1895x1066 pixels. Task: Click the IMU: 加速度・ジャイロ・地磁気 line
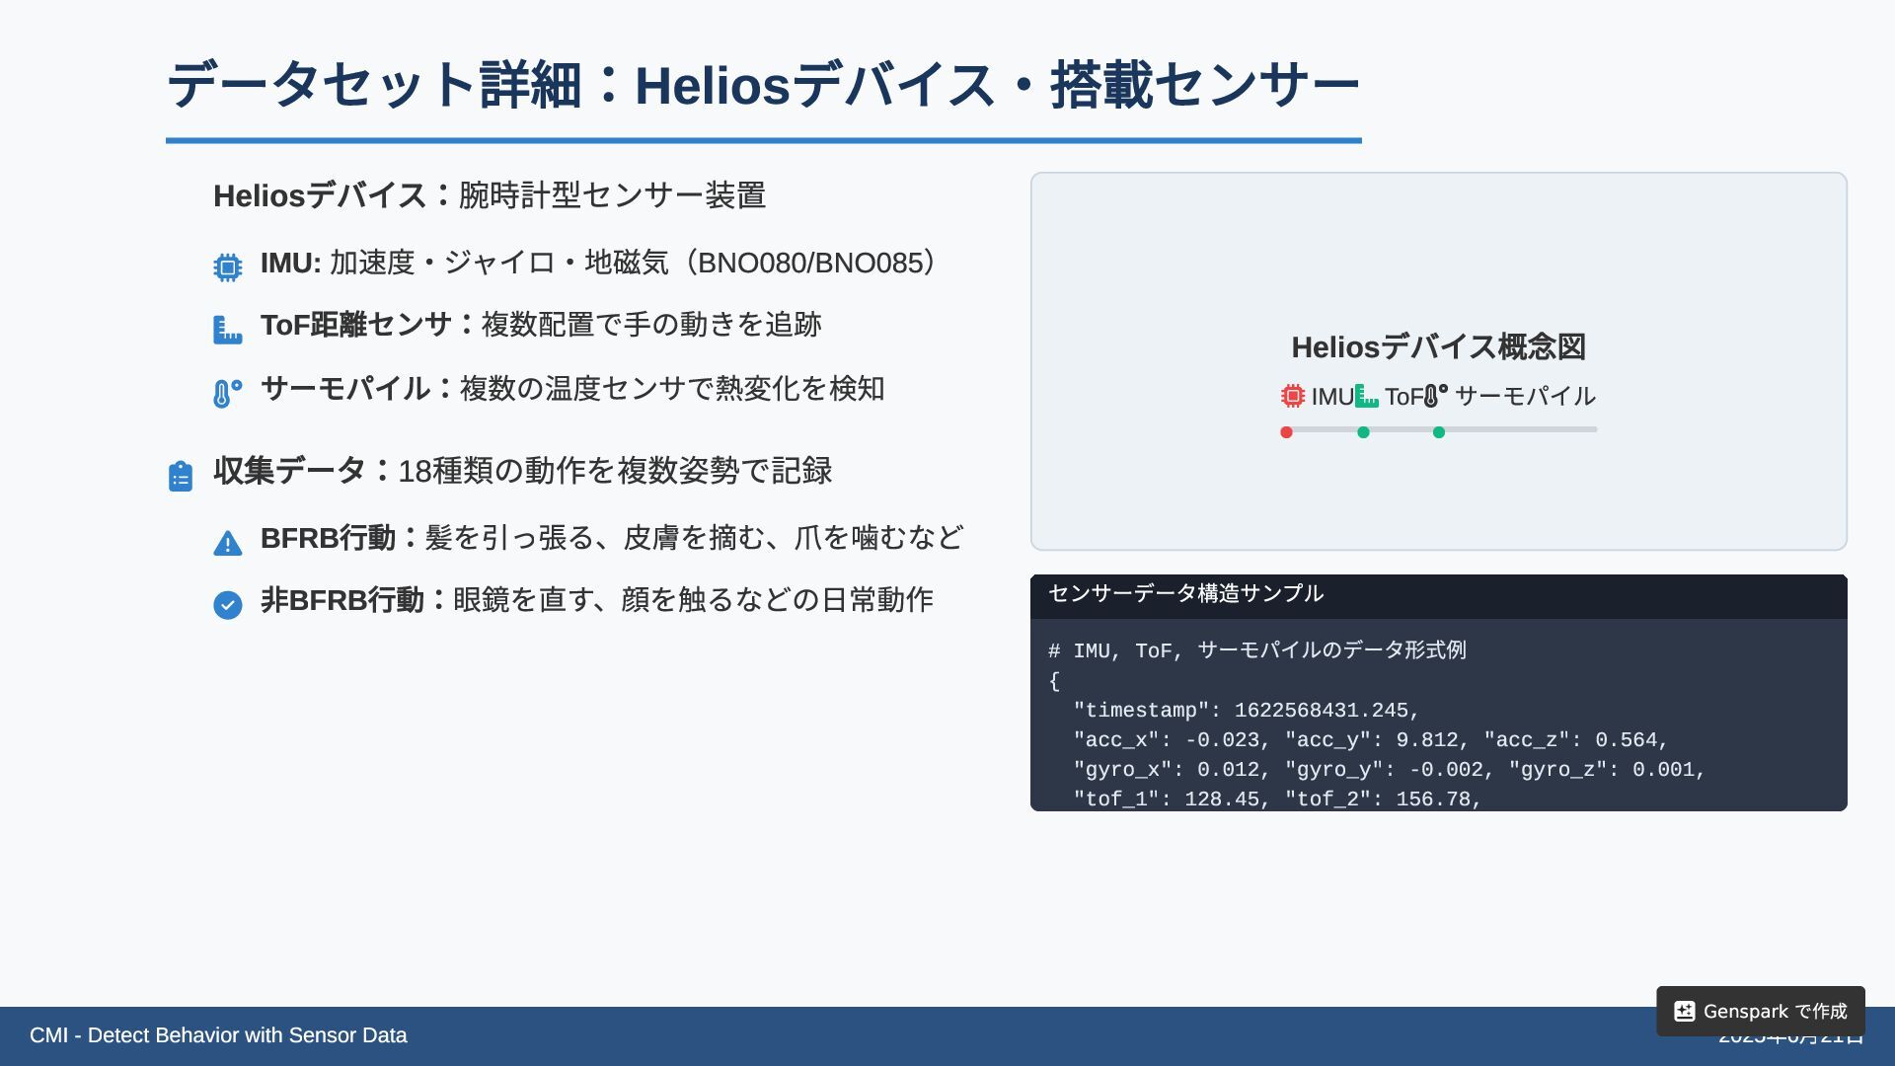598,264
